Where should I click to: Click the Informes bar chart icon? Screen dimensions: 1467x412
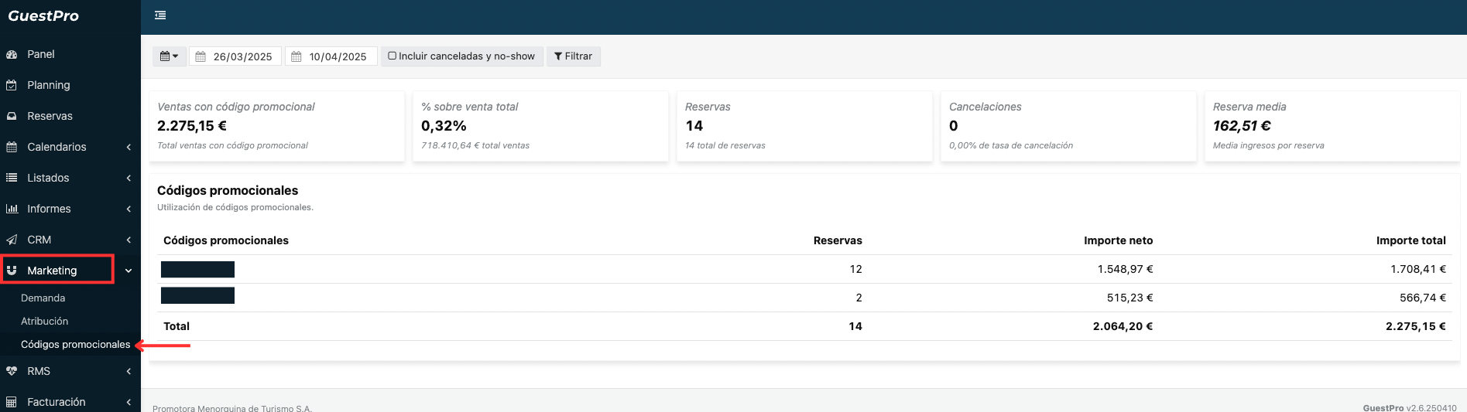(12, 209)
